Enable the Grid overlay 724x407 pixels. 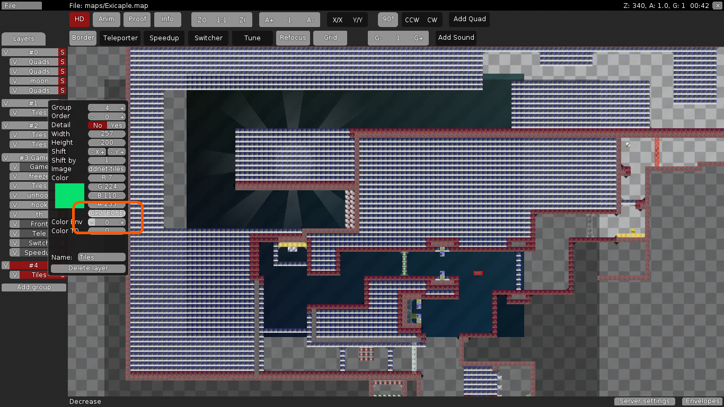pos(330,38)
